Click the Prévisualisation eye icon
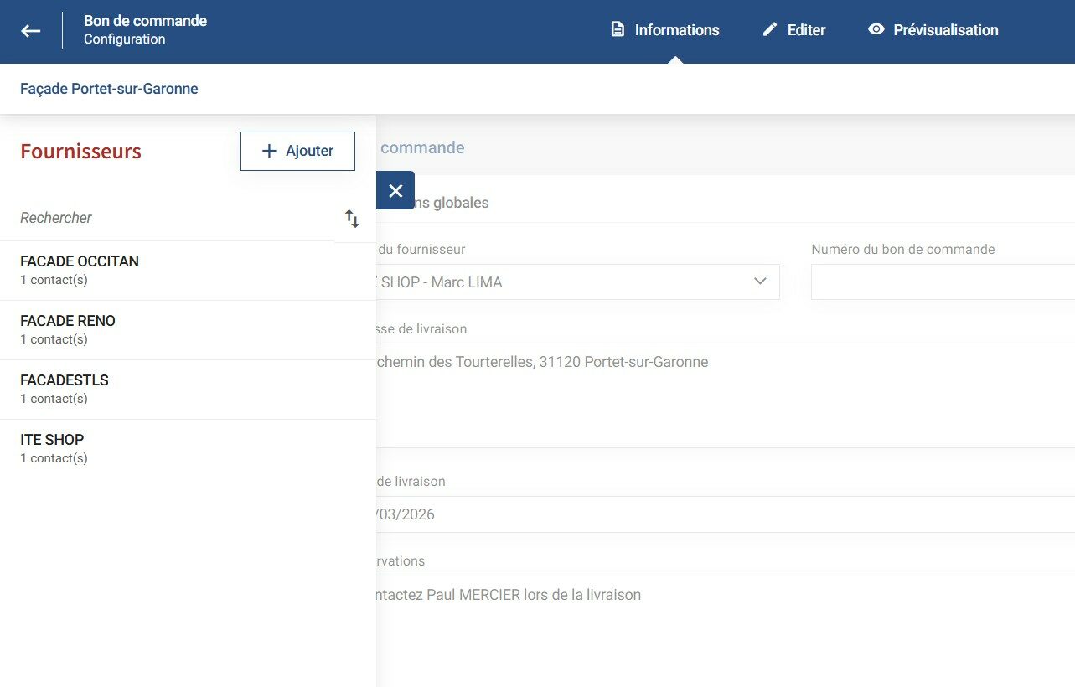Viewport: 1075px width, 687px height. (x=876, y=29)
